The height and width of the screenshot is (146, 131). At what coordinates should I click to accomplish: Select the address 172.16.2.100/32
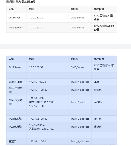38,119
